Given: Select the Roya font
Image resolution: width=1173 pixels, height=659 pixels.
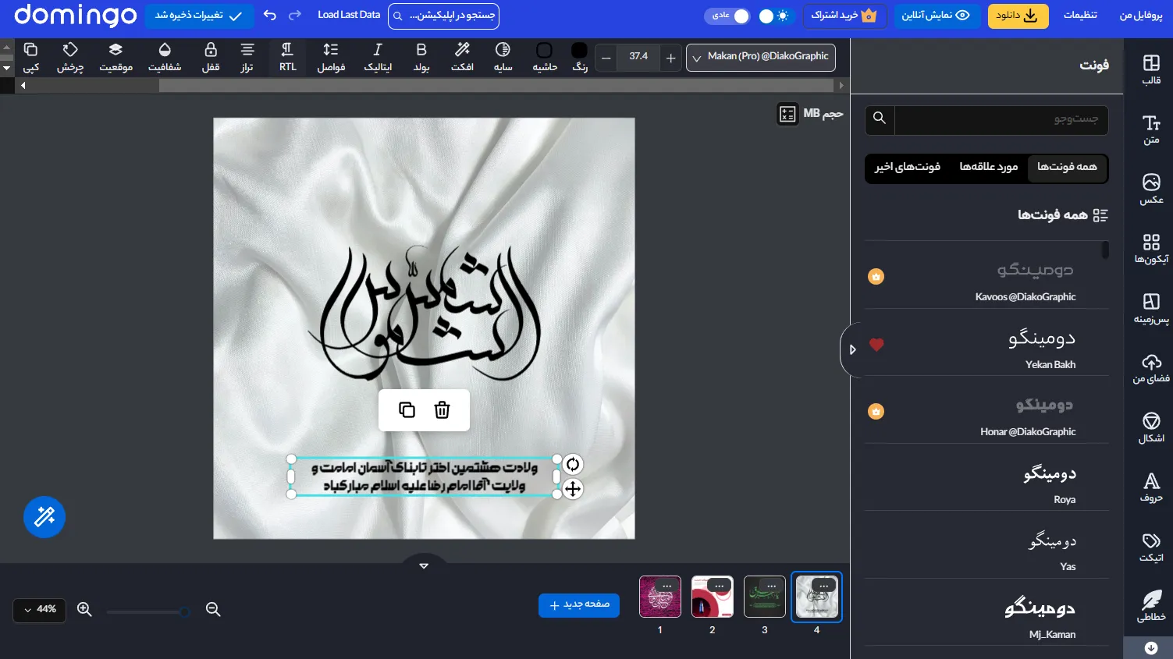Looking at the screenshot, I should pyautogui.click(x=986, y=478).
